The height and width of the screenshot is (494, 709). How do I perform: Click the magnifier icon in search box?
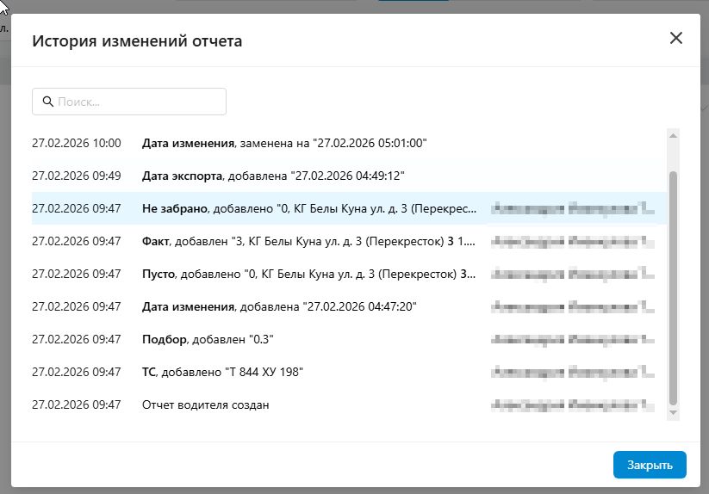[46, 102]
